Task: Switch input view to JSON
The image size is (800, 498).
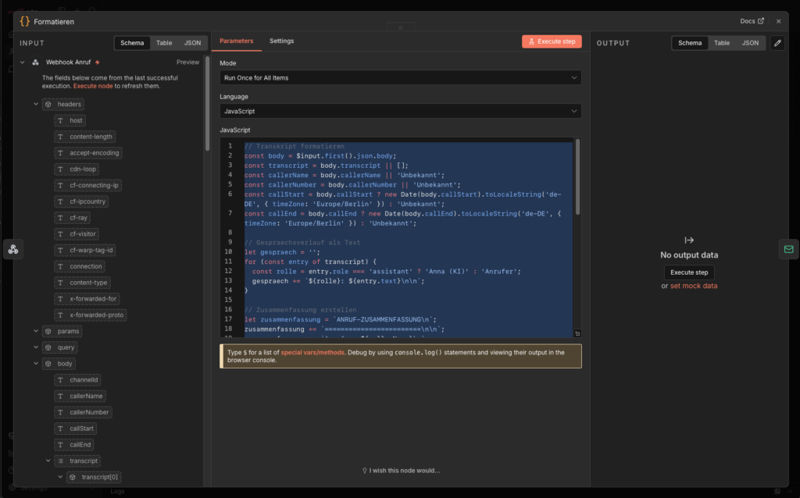Action: [191, 43]
